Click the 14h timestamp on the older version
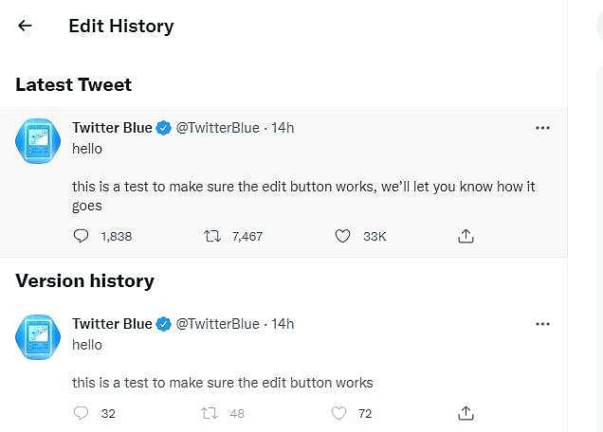This screenshot has width=603, height=432. tap(283, 324)
